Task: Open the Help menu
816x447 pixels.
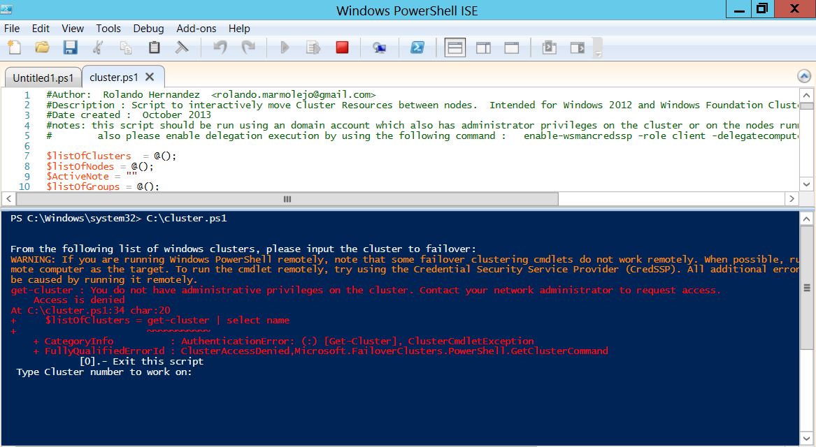Action: coord(239,29)
